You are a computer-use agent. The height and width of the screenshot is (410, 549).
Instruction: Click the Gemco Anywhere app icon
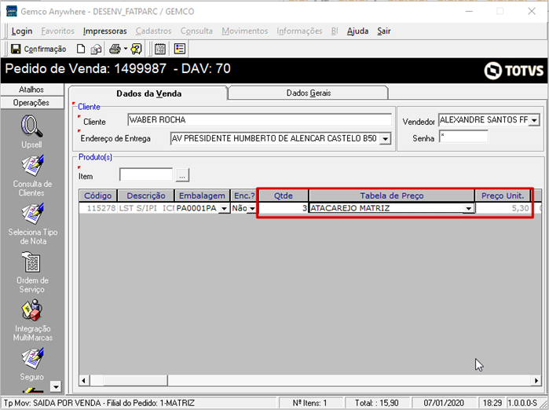(12, 11)
